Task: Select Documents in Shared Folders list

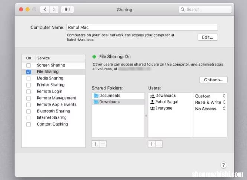Action: [118, 96]
